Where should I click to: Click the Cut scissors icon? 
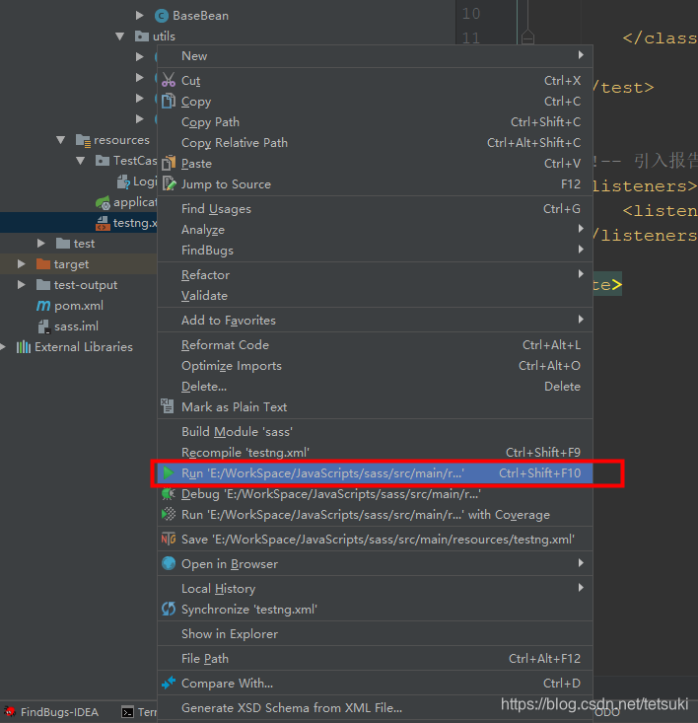point(169,80)
